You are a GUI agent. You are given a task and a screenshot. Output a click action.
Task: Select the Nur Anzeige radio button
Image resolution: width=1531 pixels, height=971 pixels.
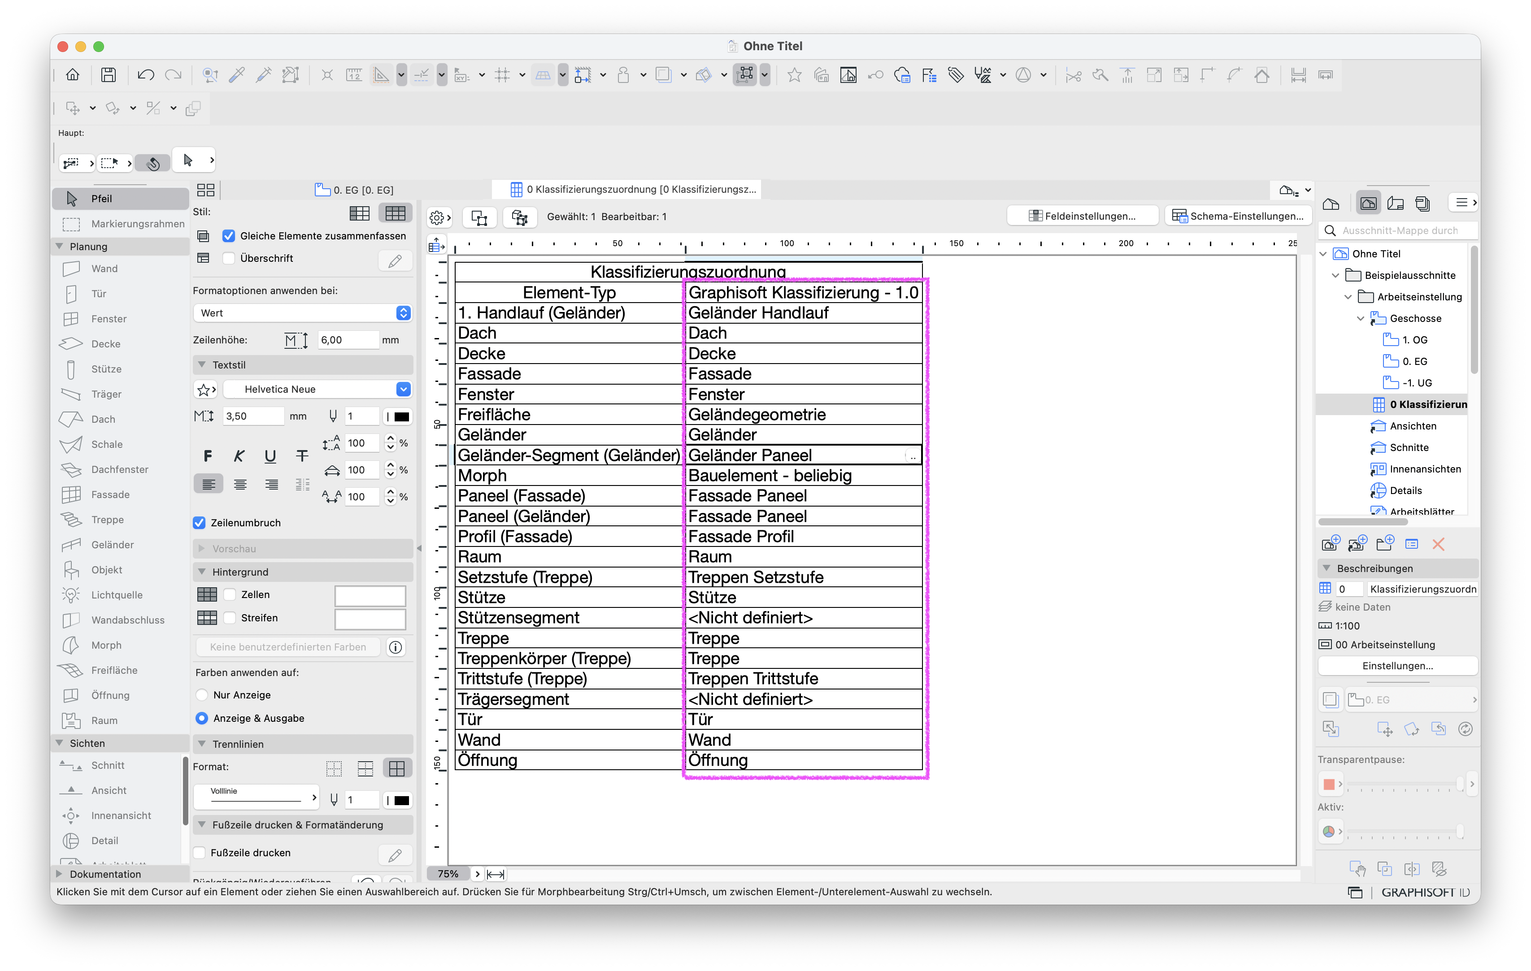click(x=202, y=695)
